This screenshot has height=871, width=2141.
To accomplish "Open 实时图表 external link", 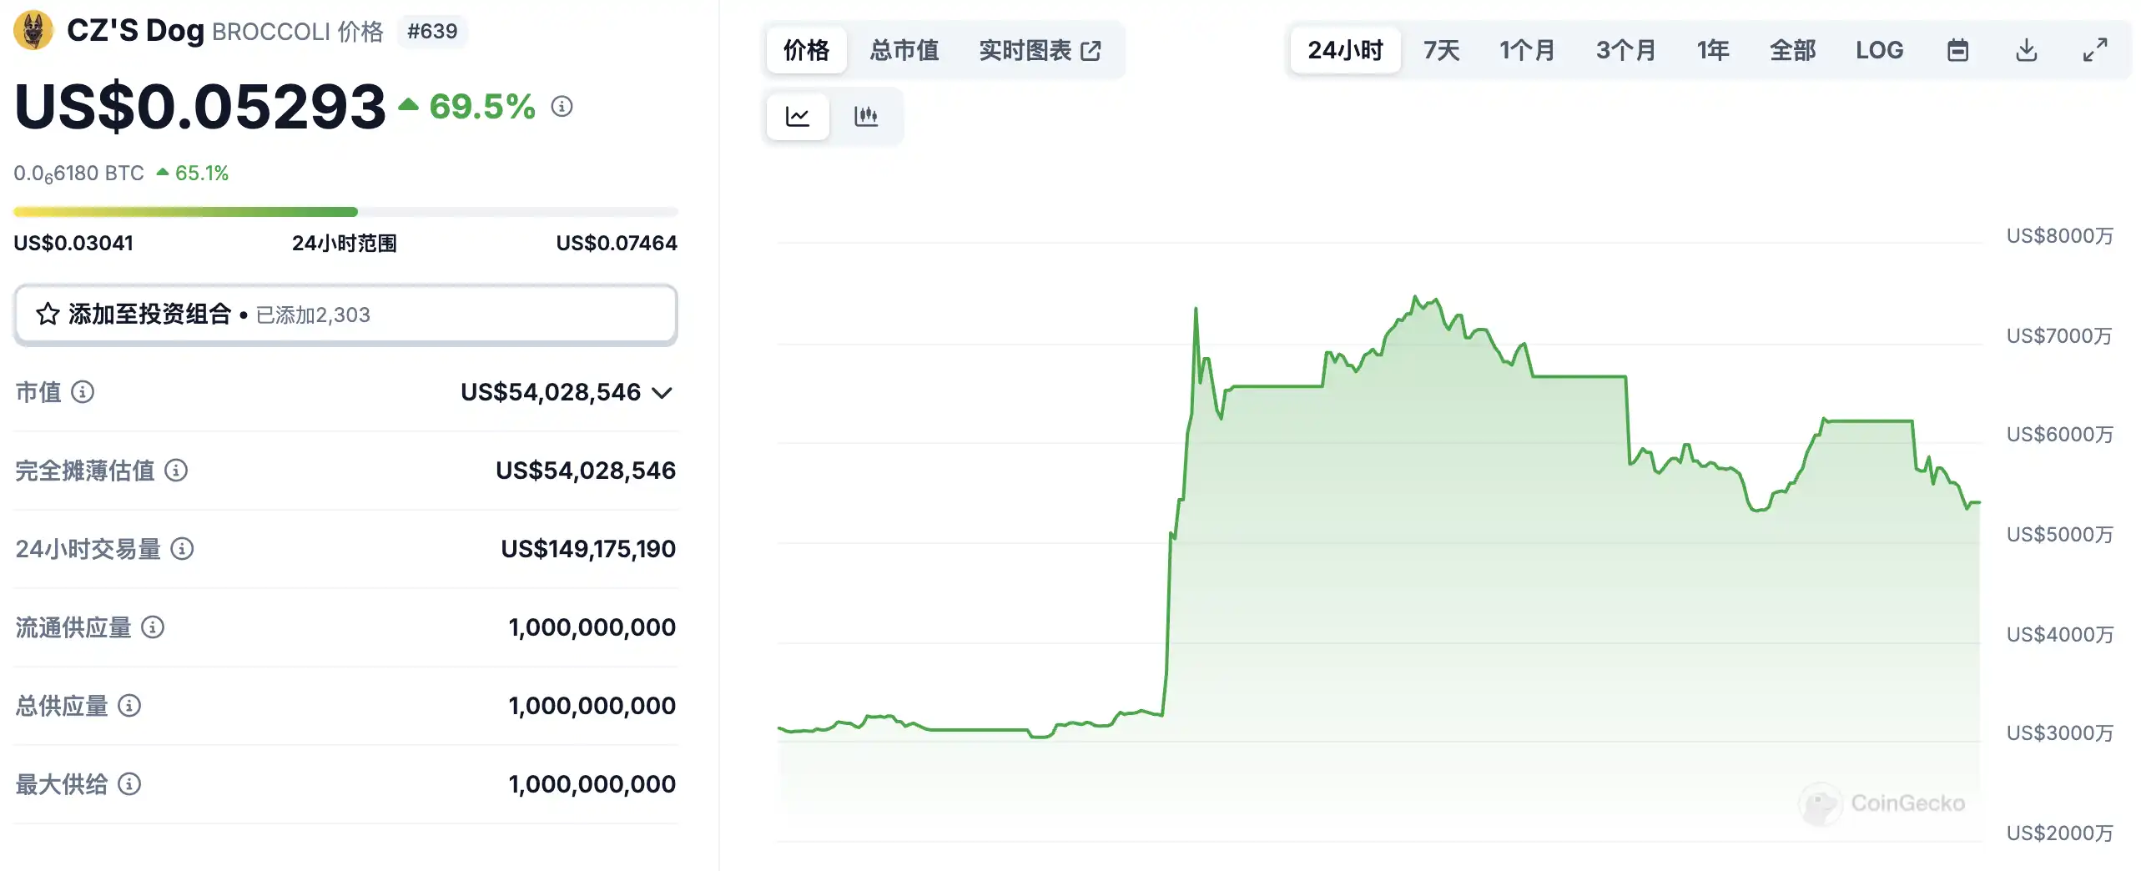I will coord(1040,50).
